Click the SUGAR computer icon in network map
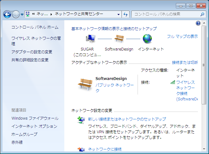209x154 pixels. [91, 39]
